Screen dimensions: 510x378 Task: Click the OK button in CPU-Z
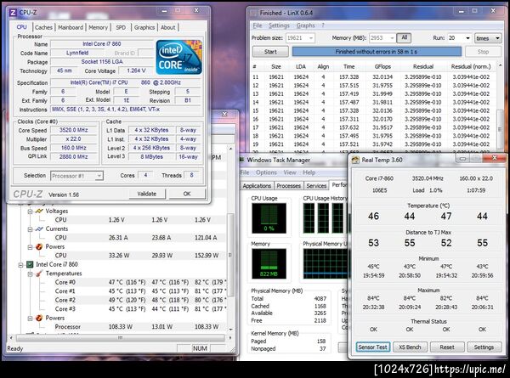(x=187, y=194)
